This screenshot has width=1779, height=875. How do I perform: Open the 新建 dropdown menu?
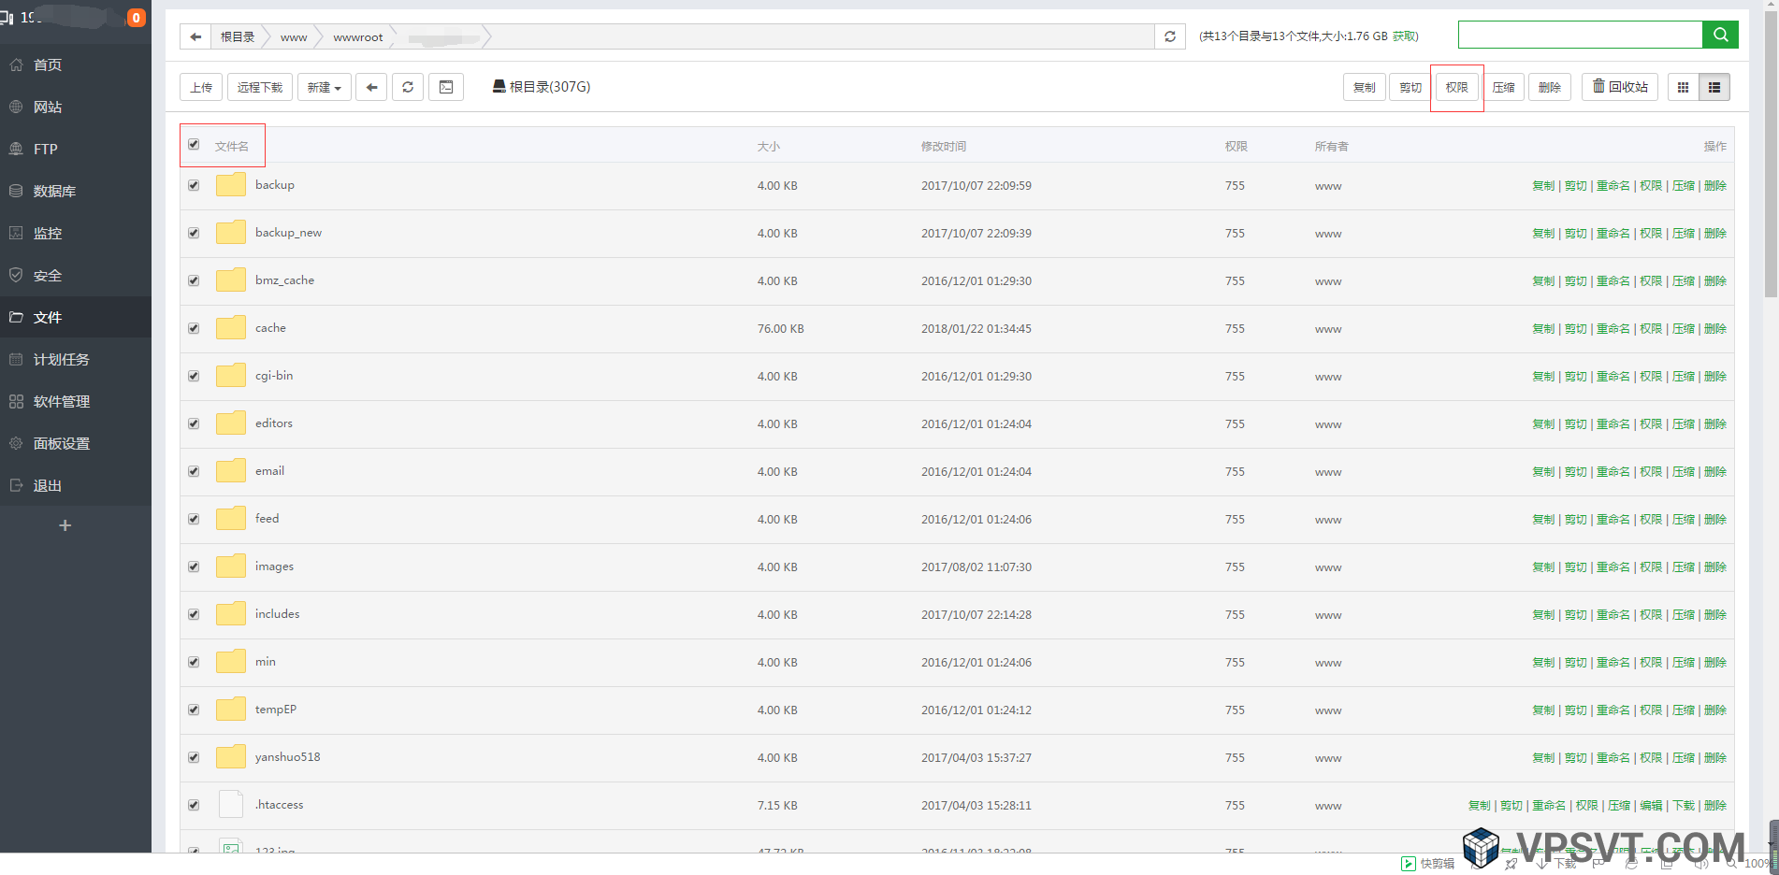tap(324, 86)
